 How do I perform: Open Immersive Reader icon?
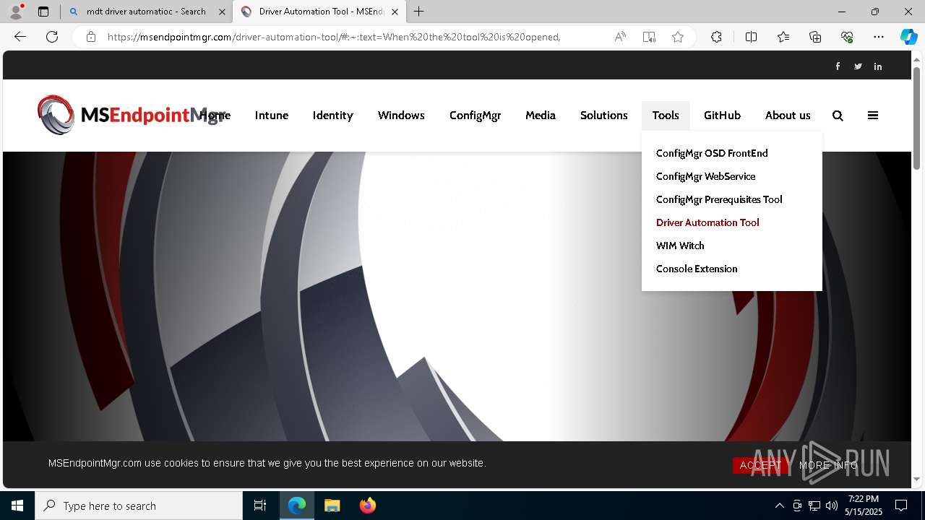(x=649, y=37)
